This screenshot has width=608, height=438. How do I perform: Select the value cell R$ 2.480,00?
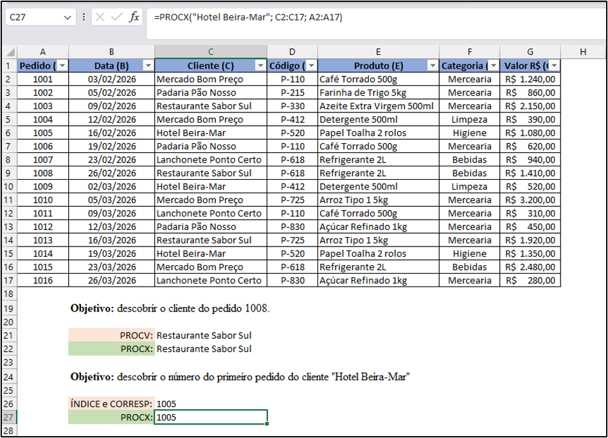click(530, 267)
